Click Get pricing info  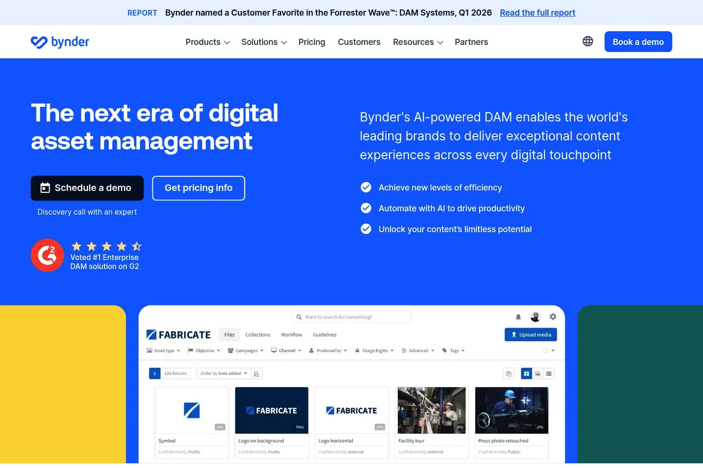click(x=198, y=188)
